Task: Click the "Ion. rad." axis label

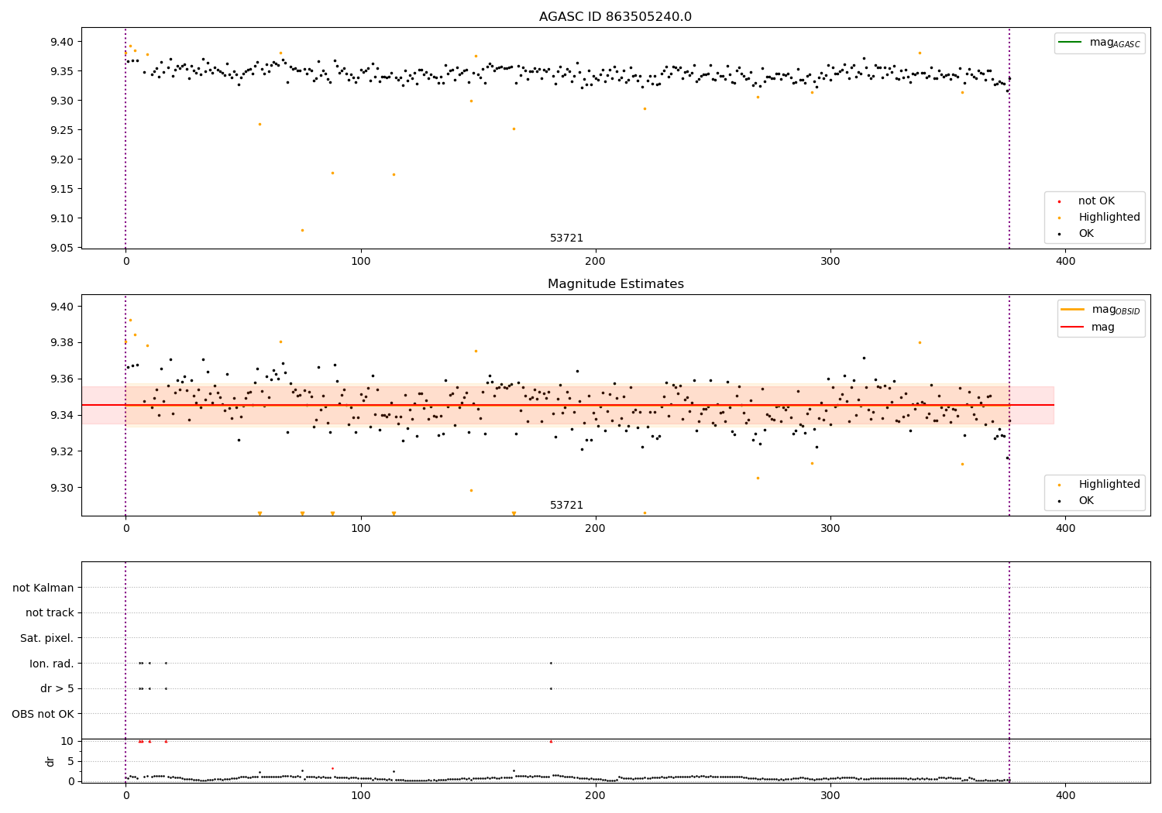Action: [52, 664]
